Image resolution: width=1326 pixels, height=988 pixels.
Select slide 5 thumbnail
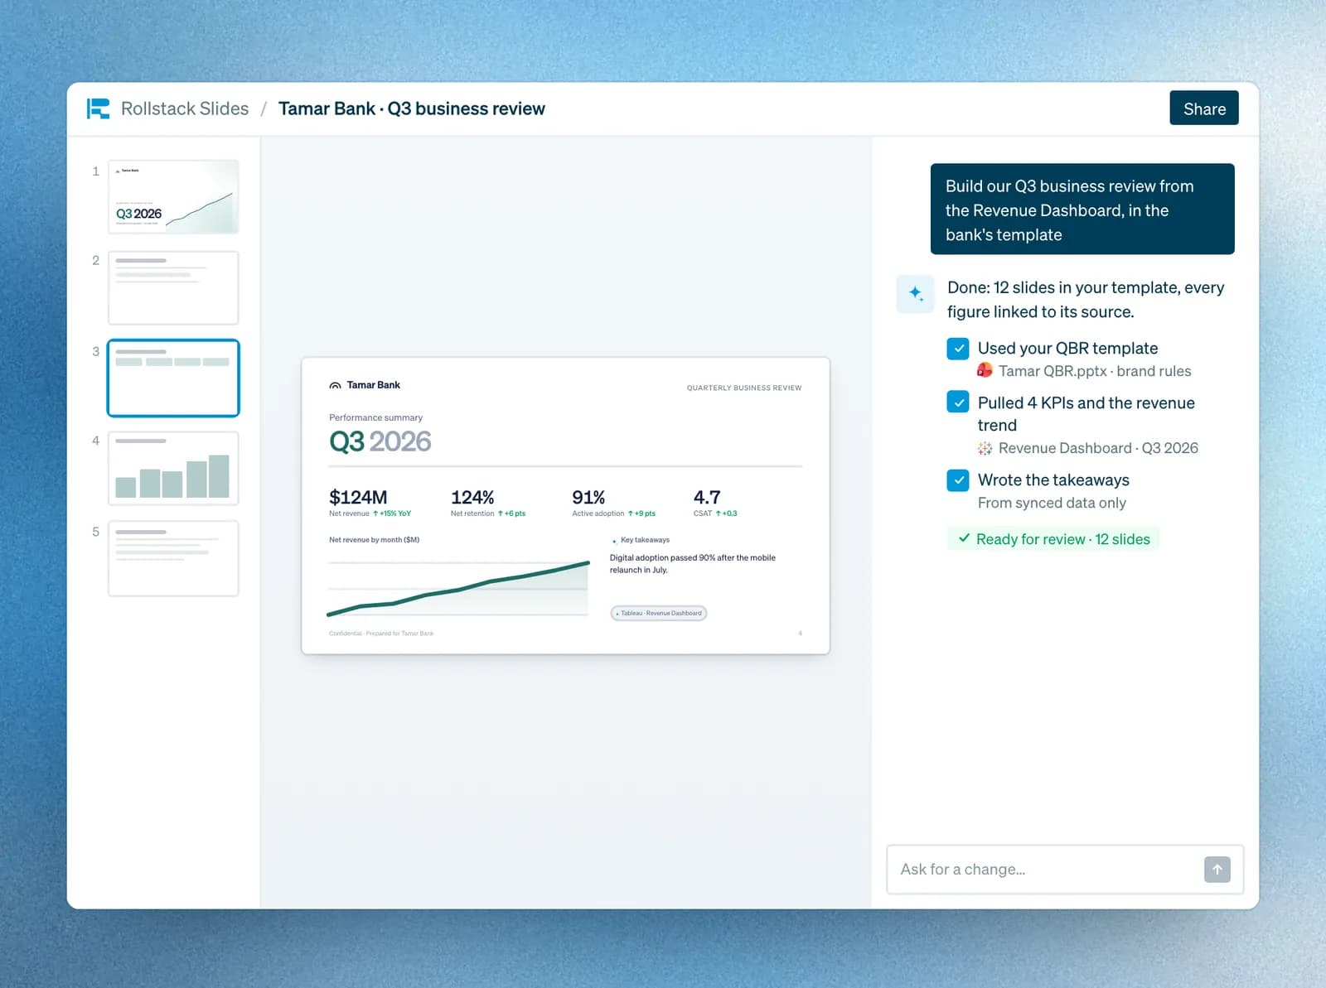tap(173, 558)
